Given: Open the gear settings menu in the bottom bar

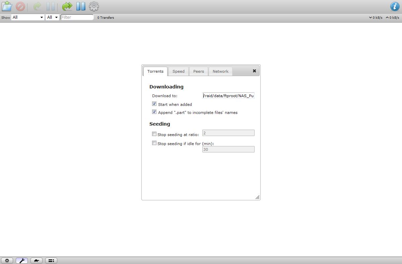Looking at the screenshot, I should pyautogui.click(x=7, y=260).
